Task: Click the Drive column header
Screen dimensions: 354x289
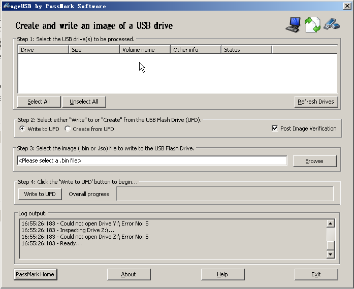Action: coord(43,49)
